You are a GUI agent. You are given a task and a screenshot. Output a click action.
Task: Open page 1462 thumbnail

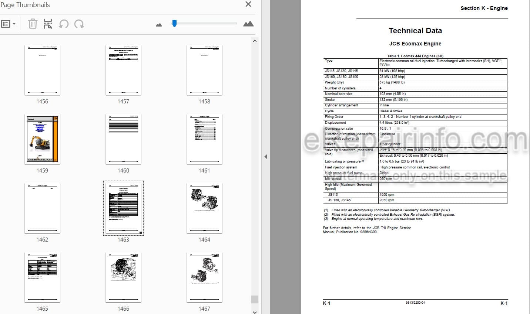(x=42, y=208)
